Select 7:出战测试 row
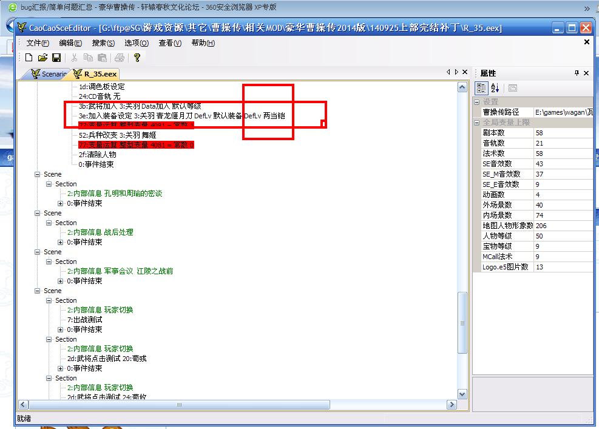This screenshot has height=429, width=599. point(85,320)
